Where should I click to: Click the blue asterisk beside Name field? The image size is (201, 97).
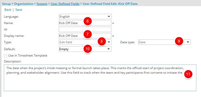[113, 23]
